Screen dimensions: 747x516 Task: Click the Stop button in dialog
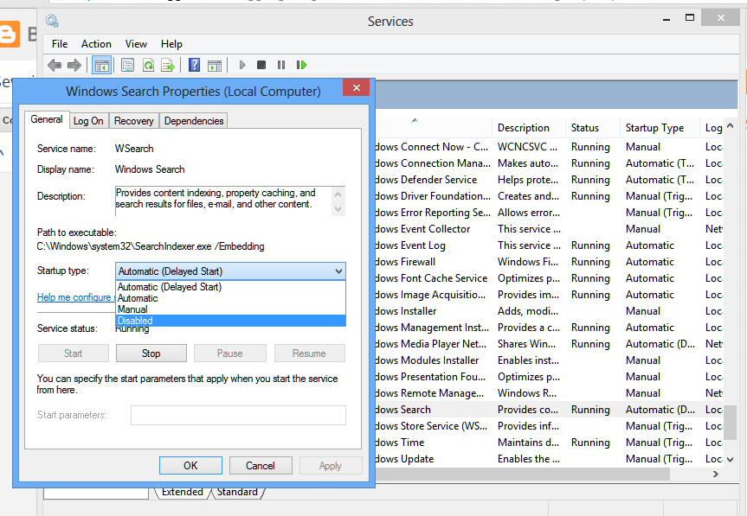(x=151, y=354)
